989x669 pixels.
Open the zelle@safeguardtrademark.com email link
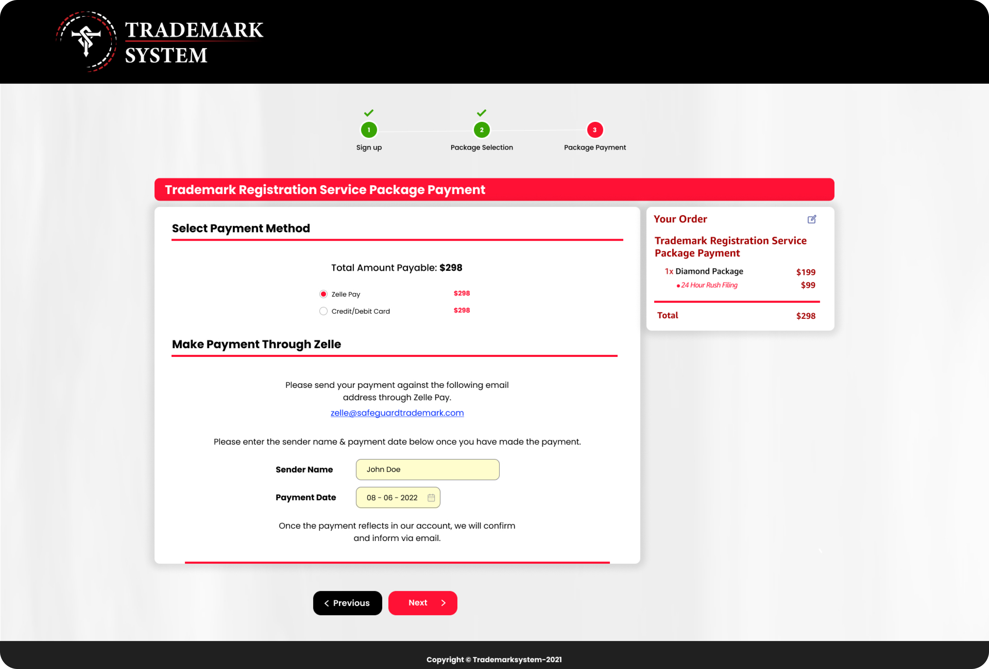(397, 413)
